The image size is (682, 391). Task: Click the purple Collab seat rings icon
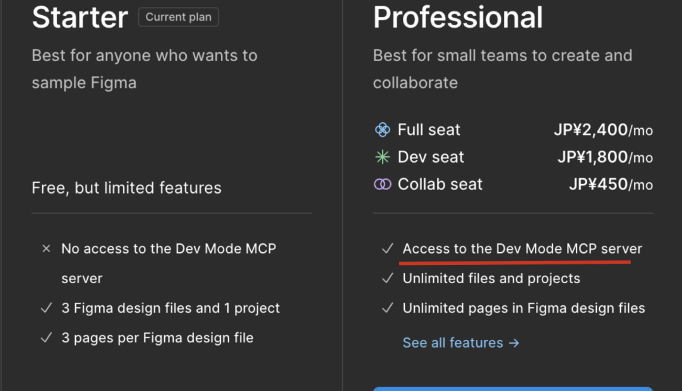point(382,184)
